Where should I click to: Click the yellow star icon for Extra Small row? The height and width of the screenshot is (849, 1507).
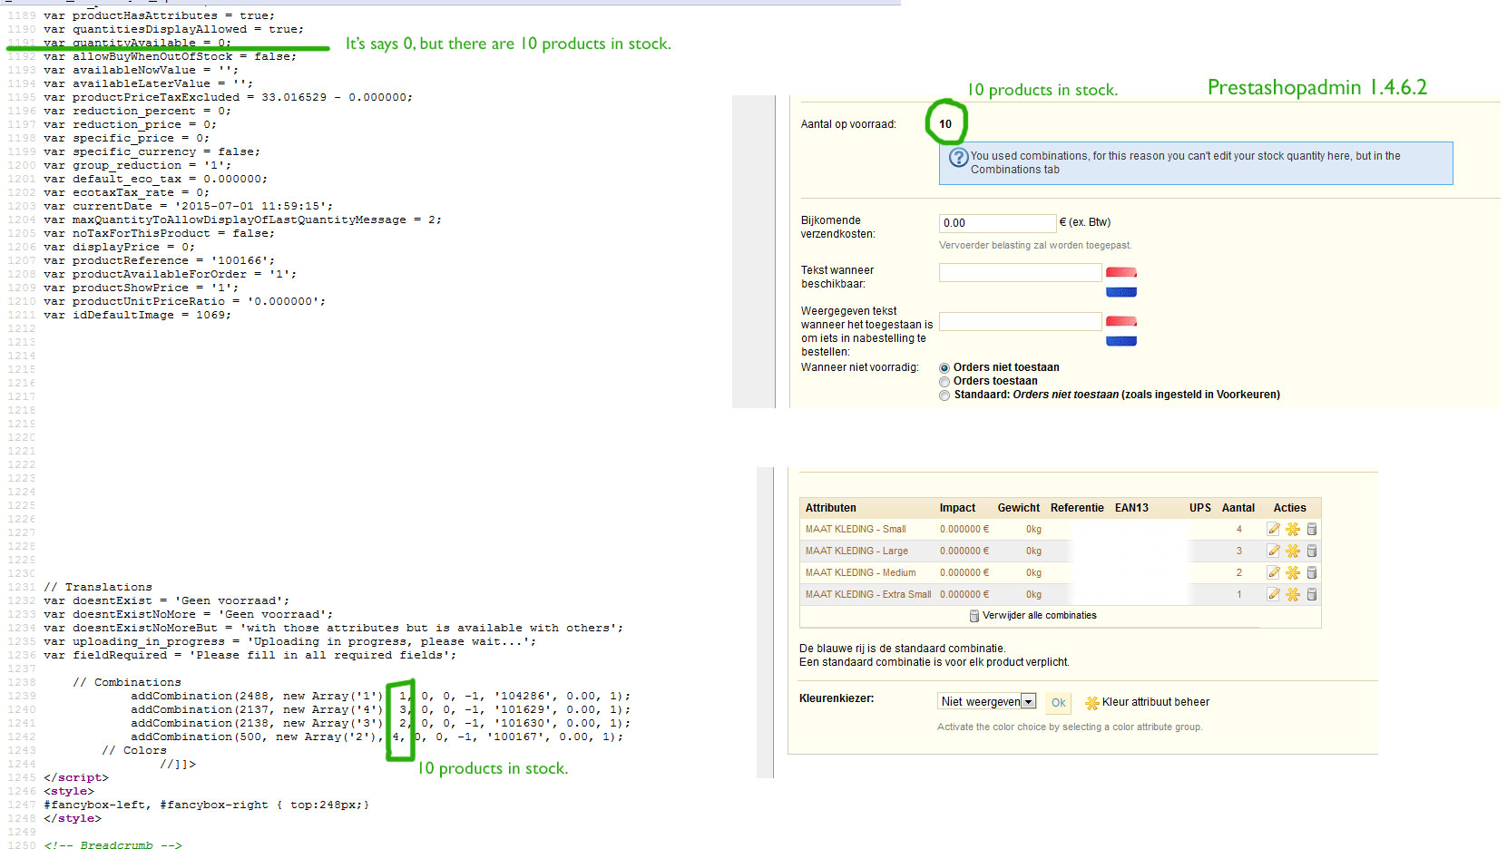[1293, 594]
